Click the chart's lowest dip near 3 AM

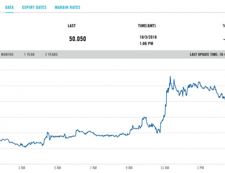(25, 147)
